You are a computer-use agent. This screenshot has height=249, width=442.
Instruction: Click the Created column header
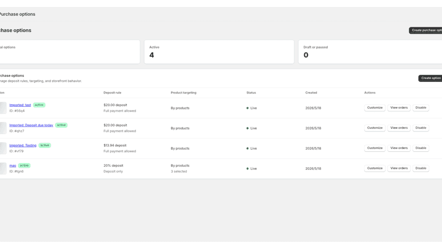tap(311, 92)
